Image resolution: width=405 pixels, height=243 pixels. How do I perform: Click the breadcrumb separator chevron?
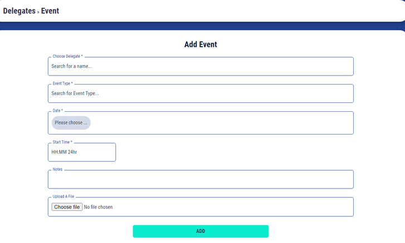38,12
